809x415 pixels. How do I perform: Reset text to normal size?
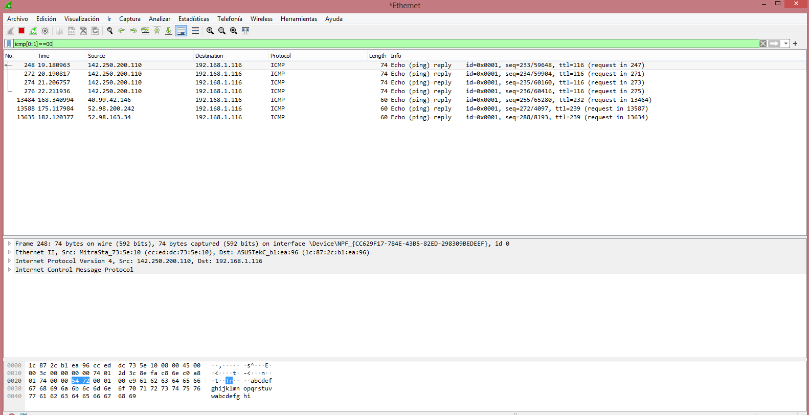coord(234,31)
